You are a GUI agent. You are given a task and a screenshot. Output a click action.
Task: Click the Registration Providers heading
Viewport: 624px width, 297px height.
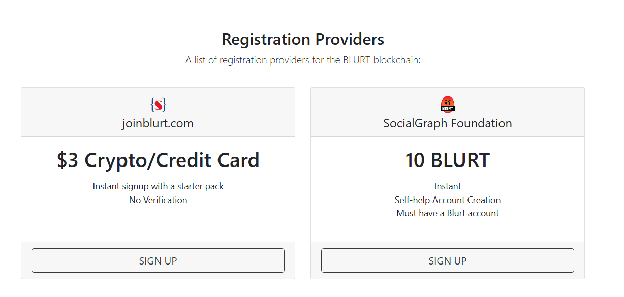[303, 39]
